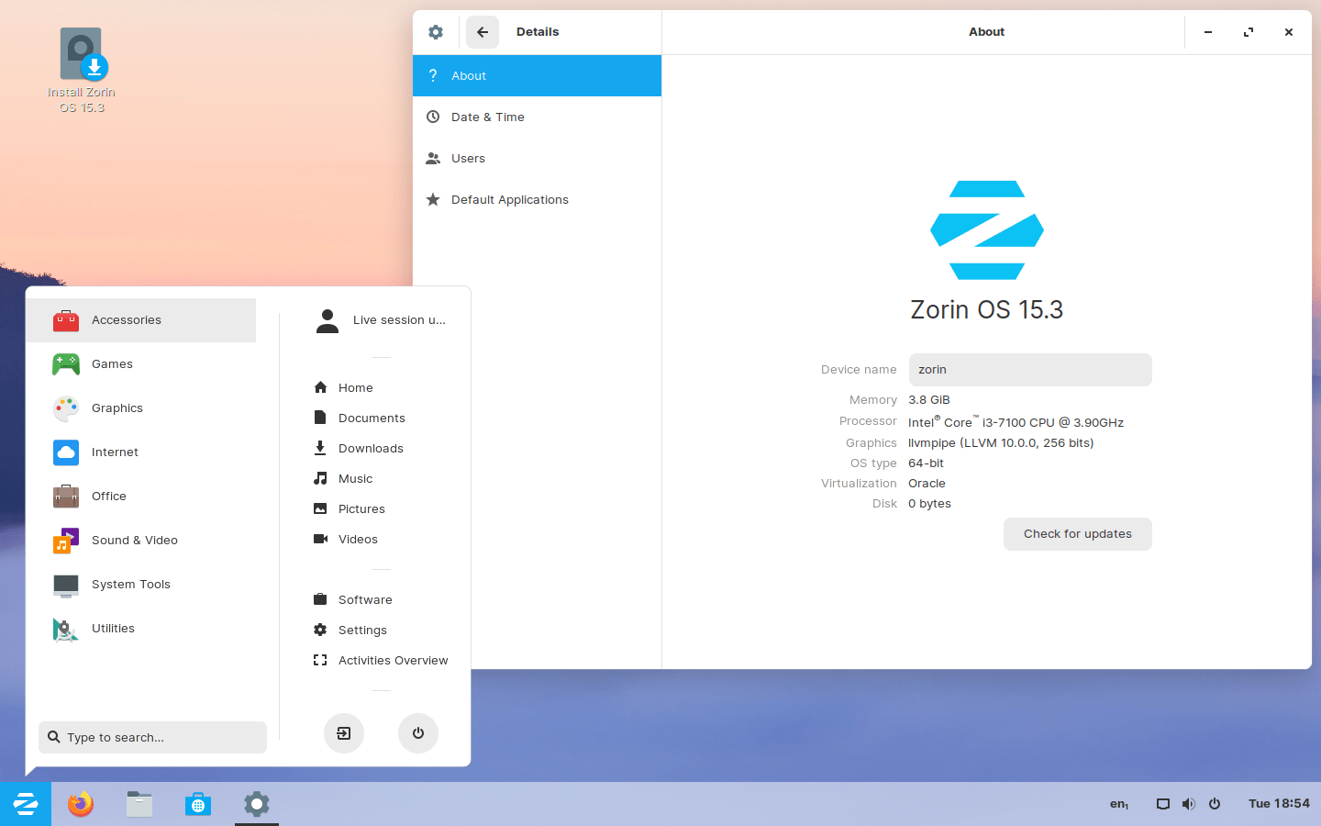The height and width of the screenshot is (826, 1321).
Task: Open the Internet category
Action: coord(140,452)
